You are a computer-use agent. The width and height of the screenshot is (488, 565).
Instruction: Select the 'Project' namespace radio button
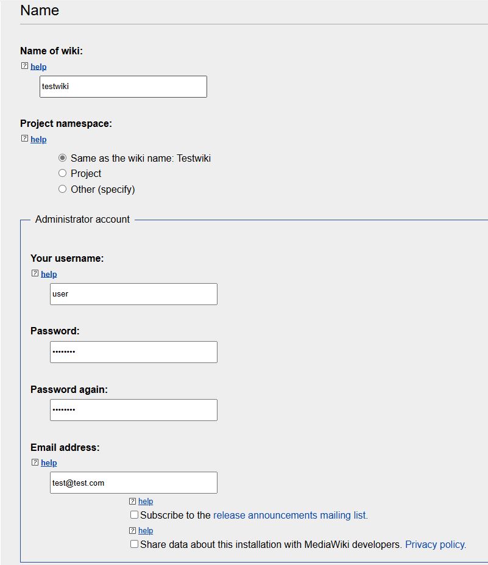click(x=63, y=173)
